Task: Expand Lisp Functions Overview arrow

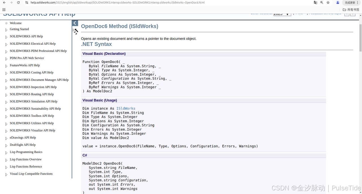Action: tap(6, 160)
